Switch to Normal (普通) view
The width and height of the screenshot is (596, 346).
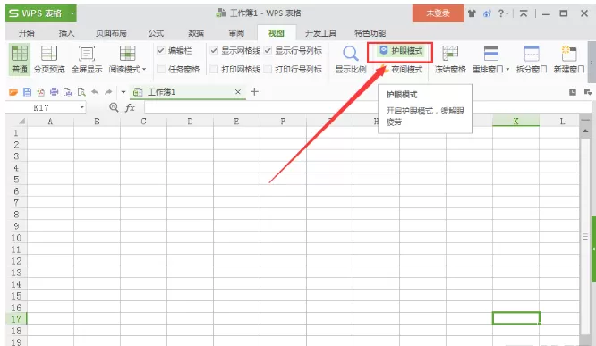pos(20,59)
